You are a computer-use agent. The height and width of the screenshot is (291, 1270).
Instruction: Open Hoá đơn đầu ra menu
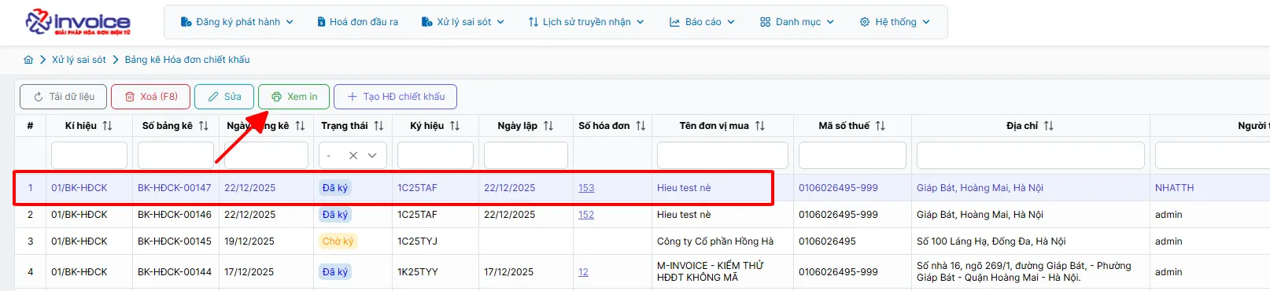pyautogui.click(x=358, y=22)
